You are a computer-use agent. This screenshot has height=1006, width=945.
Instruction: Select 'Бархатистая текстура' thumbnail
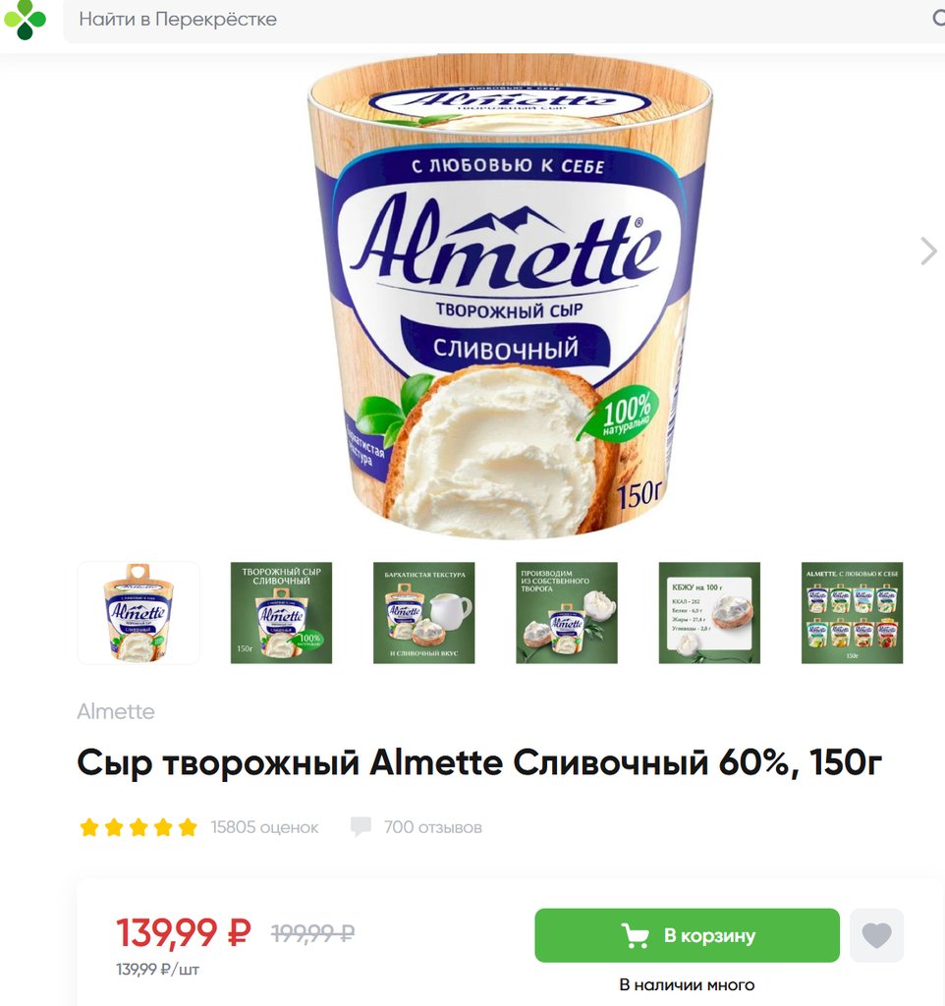click(x=424, y=613)
